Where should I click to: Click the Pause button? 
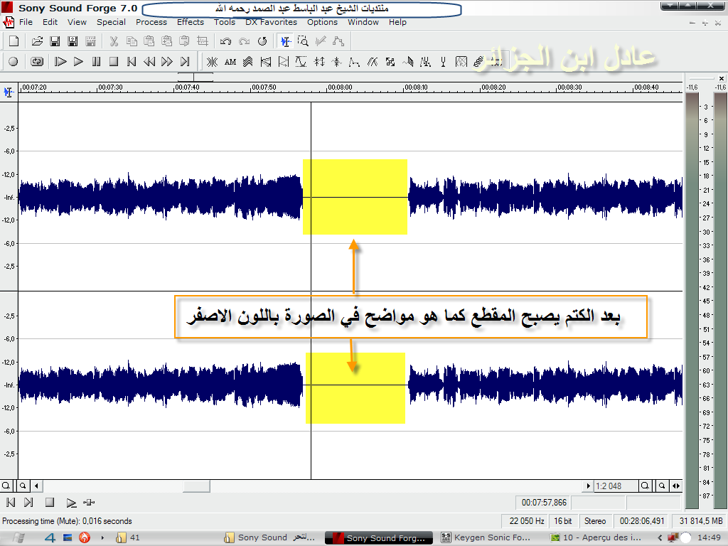point(96,61)
